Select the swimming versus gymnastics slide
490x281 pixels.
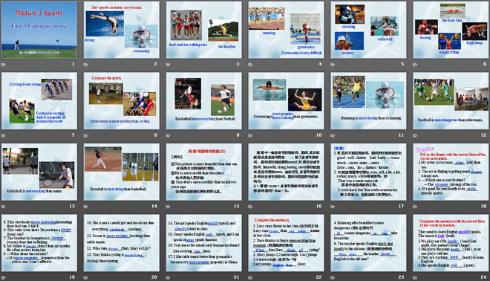coord(286,101)
